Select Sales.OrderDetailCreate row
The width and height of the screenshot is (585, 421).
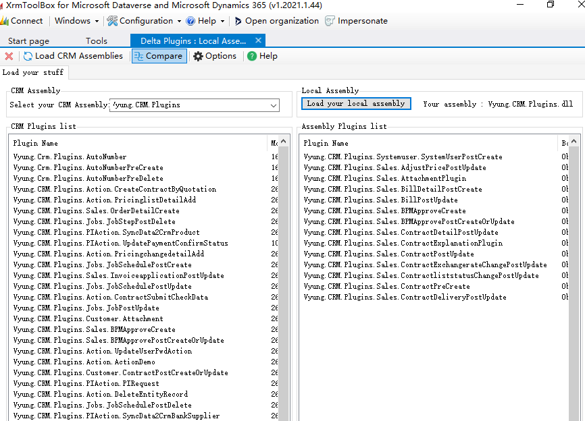point(143,211)
